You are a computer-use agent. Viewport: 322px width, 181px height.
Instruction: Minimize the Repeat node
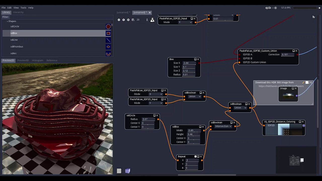tap(198, 157)
